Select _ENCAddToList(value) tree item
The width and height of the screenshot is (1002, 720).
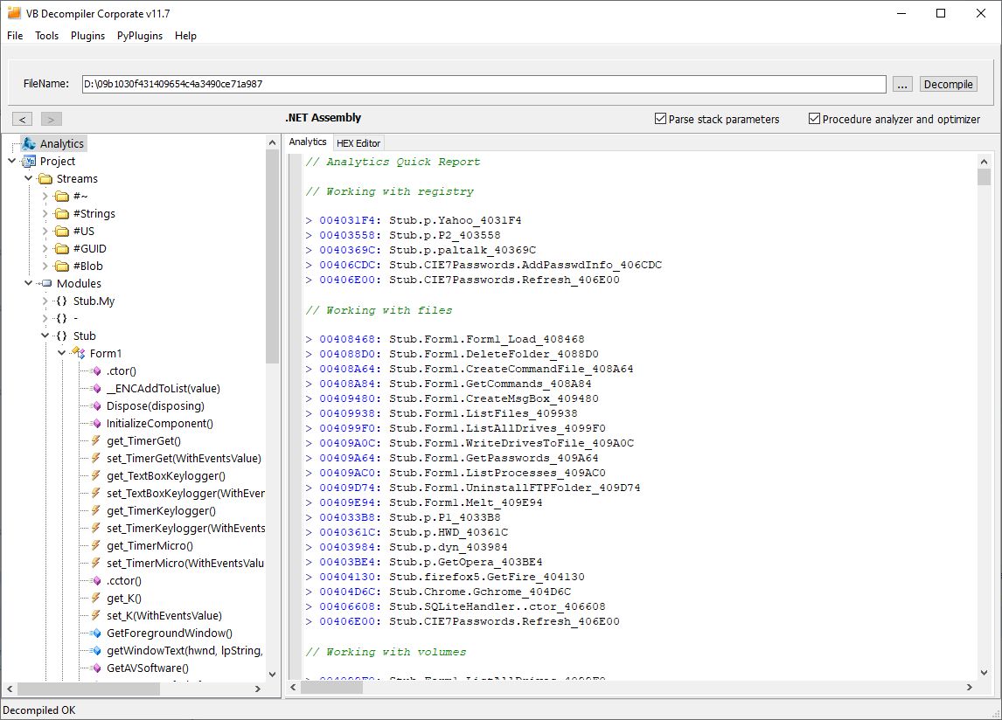click(x=163, y=389)
